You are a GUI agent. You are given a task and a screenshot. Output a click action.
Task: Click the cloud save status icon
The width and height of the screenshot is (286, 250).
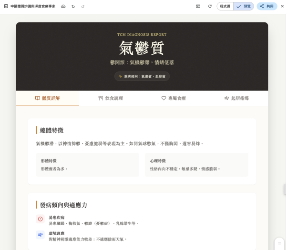pos(63,6)
